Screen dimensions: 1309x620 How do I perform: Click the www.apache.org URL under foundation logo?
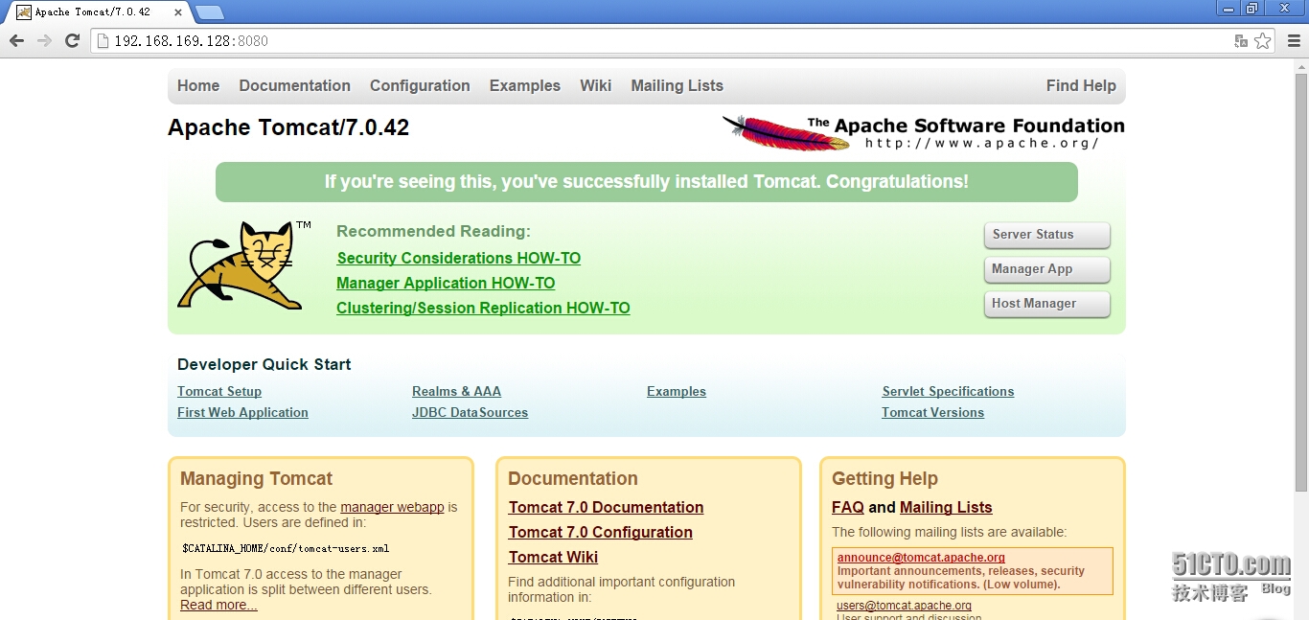click(981, 143)
